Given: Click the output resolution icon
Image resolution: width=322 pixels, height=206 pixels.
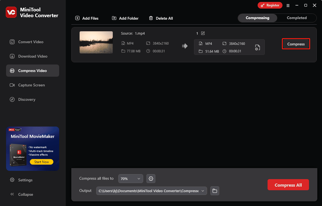Looking at the screenshot, I should (224, 43).
